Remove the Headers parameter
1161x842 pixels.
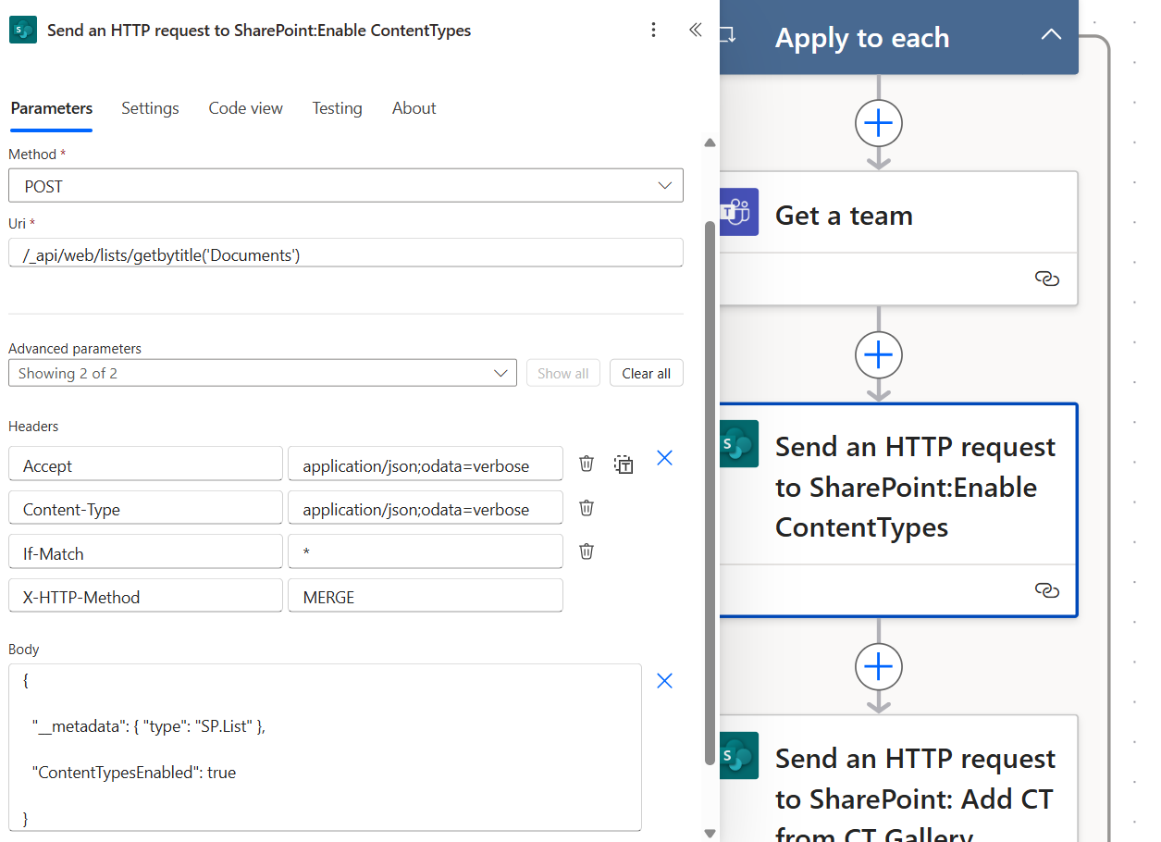(664, 458)
